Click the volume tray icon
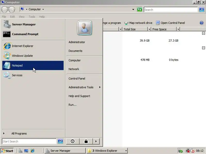The width and height of the screenshot is (206, 154). (192, 151)
